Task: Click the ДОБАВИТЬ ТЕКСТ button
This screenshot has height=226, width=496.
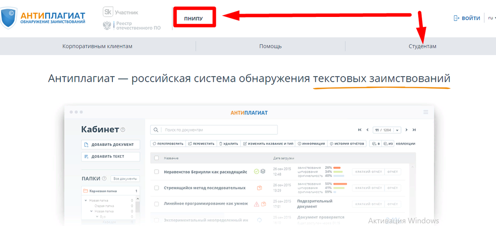Action: tap(111, 157)
